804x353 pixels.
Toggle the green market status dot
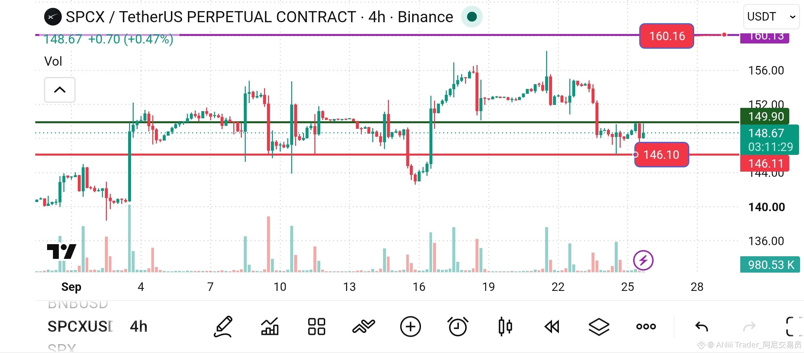point(472,17)
